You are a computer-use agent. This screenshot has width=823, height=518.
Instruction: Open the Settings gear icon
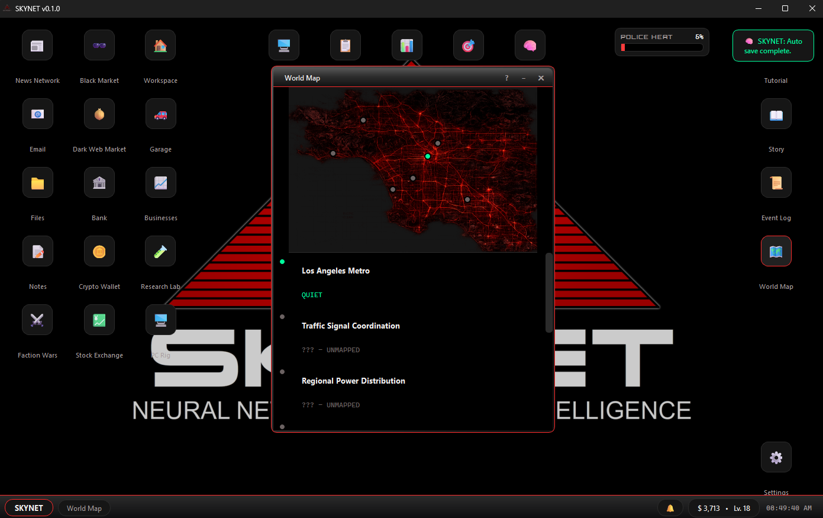pyautogui.click(x=776, y=458)
